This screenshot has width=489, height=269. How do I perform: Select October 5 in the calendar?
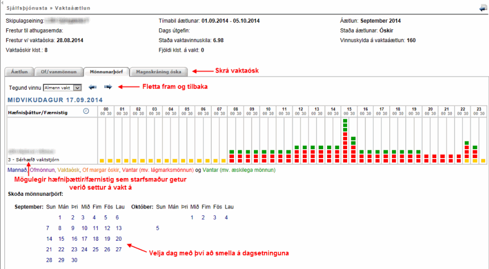coord(157,228)
